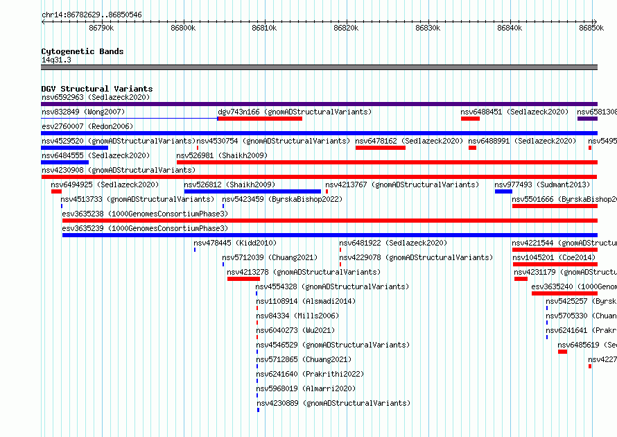Click nsv6481922 (Sedlazeck2020) label
The width and height of the screenshot is (617, 437).
pyautogui.click(x=393, y=243)
